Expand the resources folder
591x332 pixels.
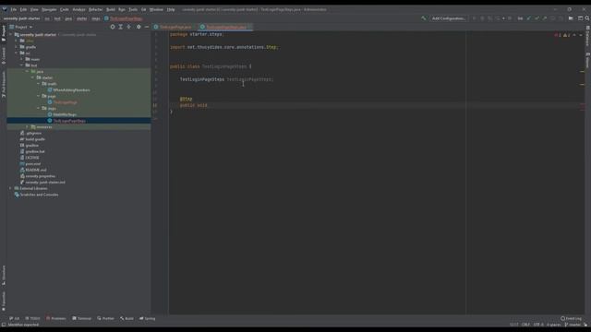coord(27,127)
